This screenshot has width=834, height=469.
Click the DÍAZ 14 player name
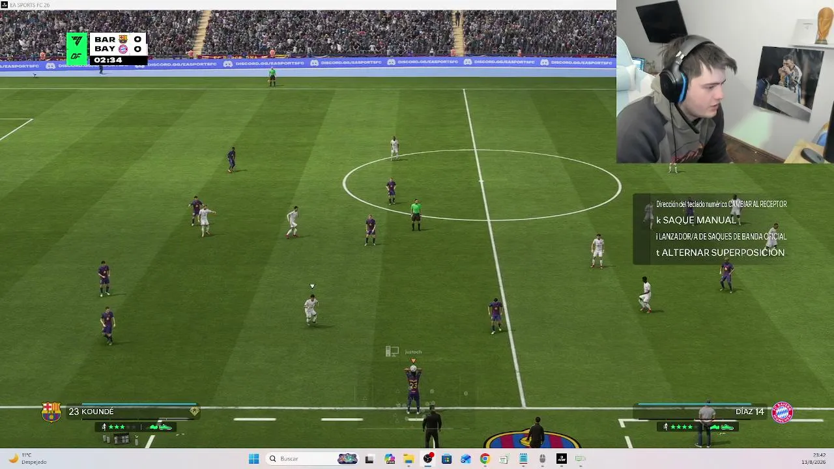(x=749, y=412)
